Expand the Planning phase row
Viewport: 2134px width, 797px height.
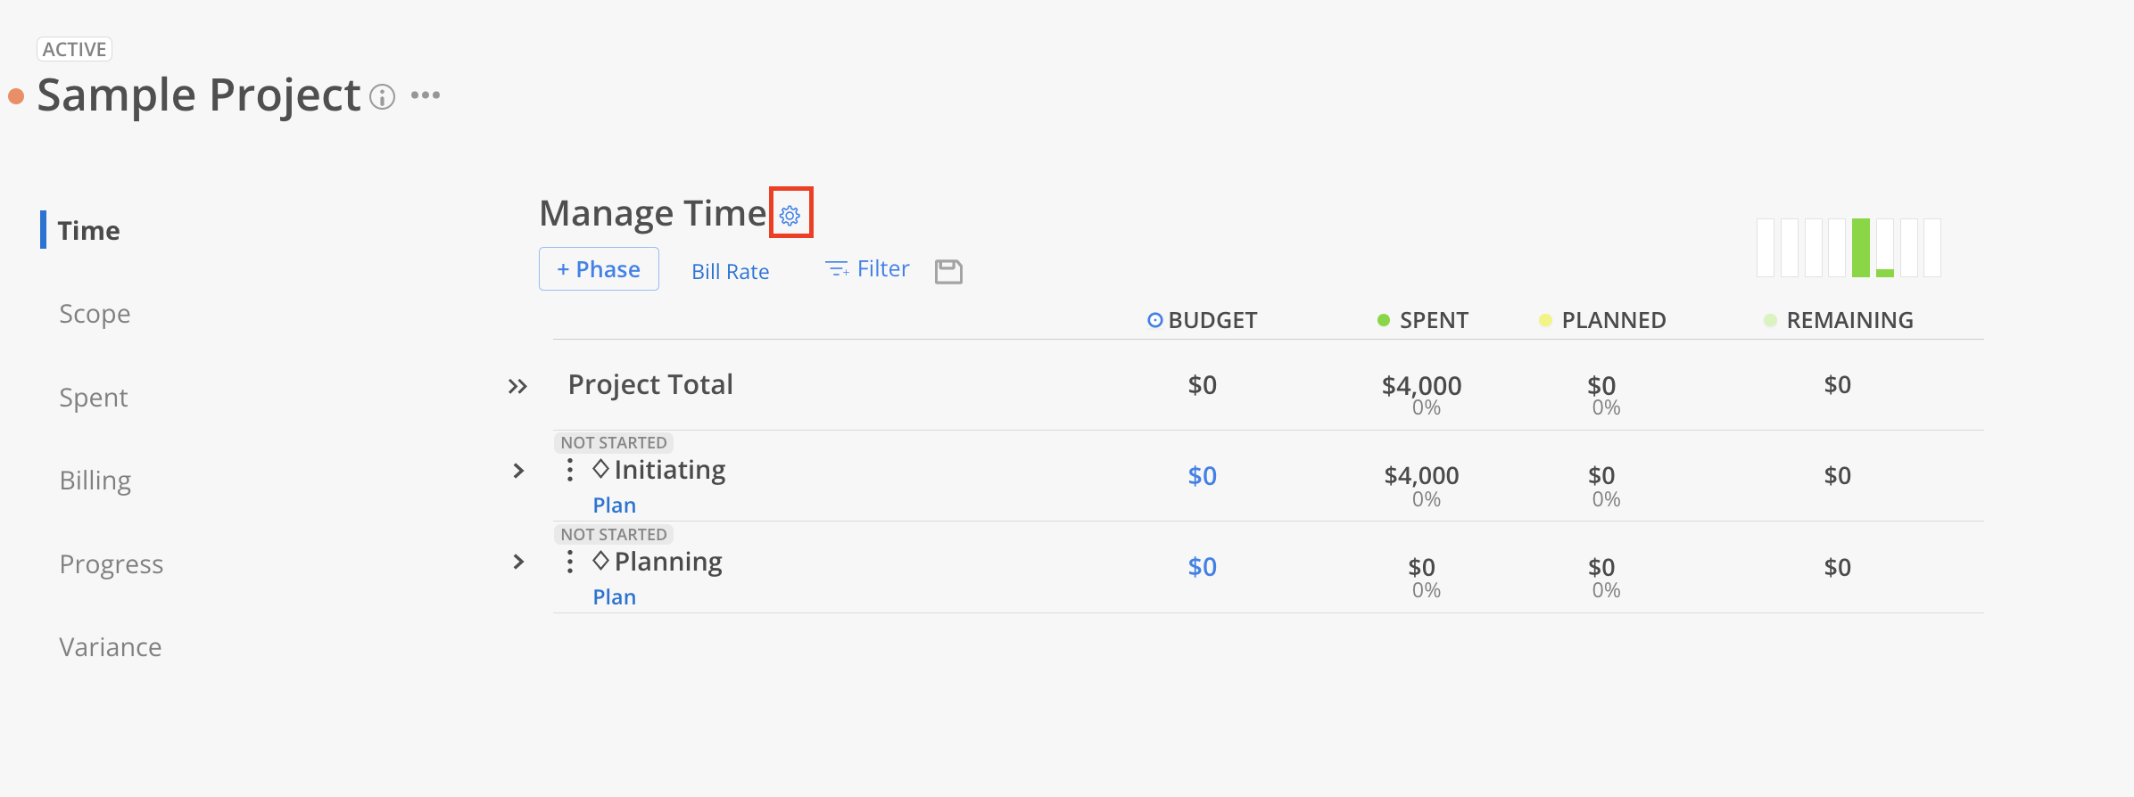pos(518,562)
